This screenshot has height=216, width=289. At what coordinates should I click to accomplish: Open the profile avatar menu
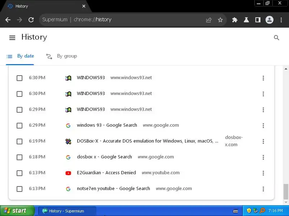[x=269, y=20]
